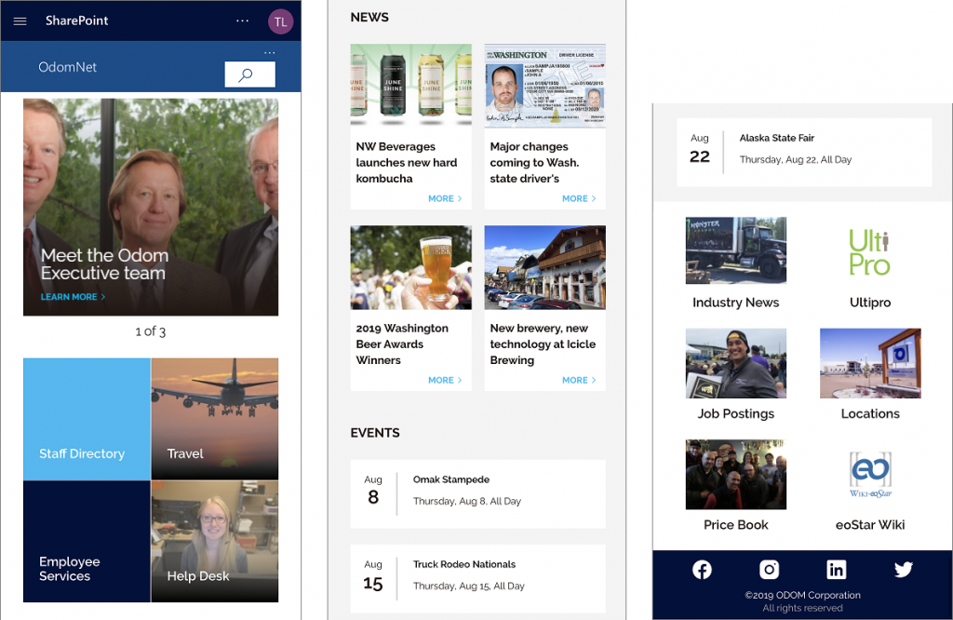Click More on NW Beverages kombucha news
The image size is (953, 620).
(445, 199)
